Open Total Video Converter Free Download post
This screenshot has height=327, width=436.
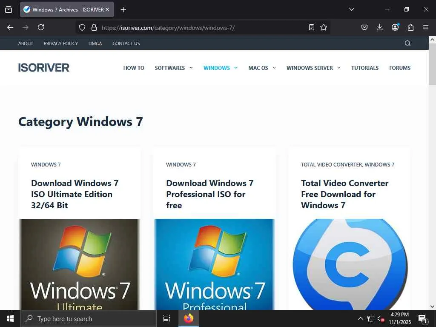click(345, 194)
